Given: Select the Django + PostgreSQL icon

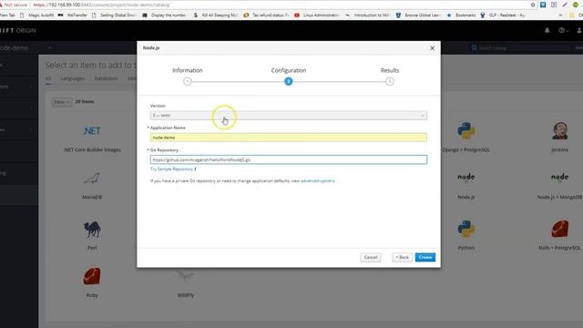Looking at the screenshot, I should pos(466,131).
